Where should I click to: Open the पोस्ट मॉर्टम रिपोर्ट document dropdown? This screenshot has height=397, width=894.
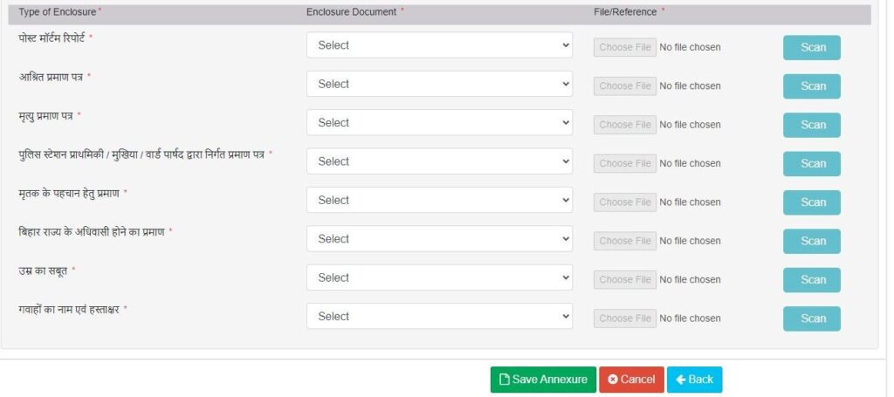click(439, 45)
